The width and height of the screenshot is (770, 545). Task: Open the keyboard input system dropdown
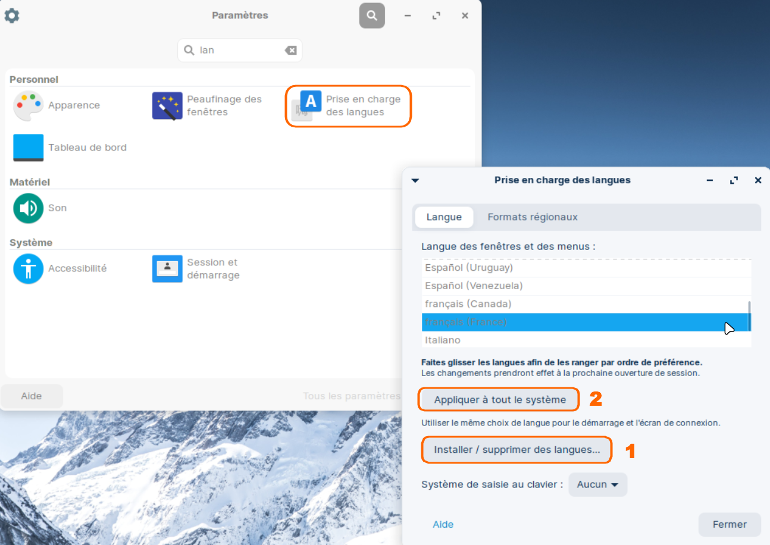pos(597,485)
